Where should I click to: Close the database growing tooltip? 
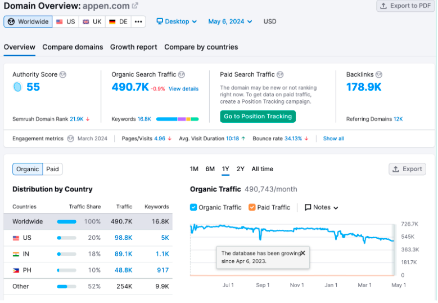pos(303,253)
